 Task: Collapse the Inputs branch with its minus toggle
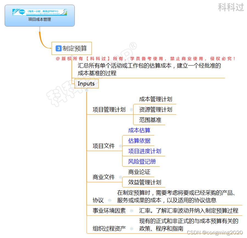[87, 90]
